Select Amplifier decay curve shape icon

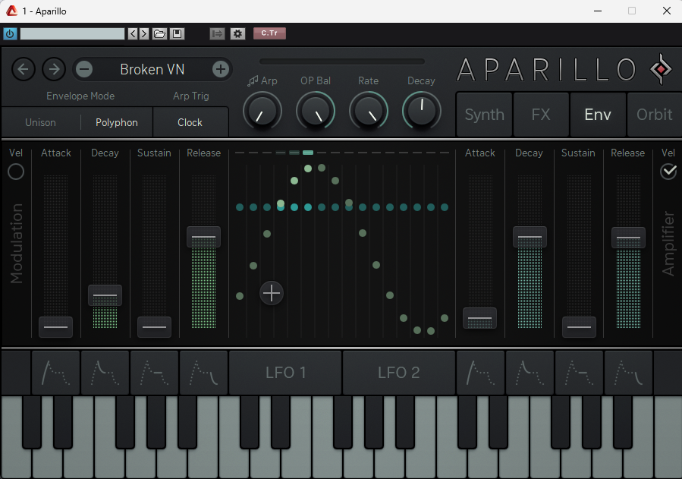[530, 373]
